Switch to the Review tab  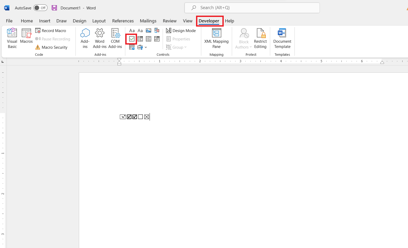point(170,21)
